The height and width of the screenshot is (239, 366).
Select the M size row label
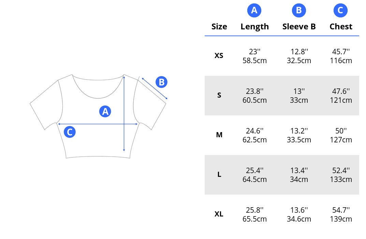pyautogui.click(x=219, y=135)
